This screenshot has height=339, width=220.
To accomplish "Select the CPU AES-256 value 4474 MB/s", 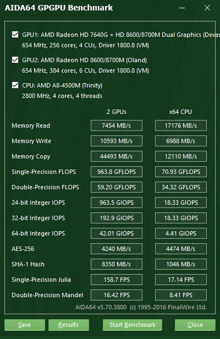I will [181, 249].
